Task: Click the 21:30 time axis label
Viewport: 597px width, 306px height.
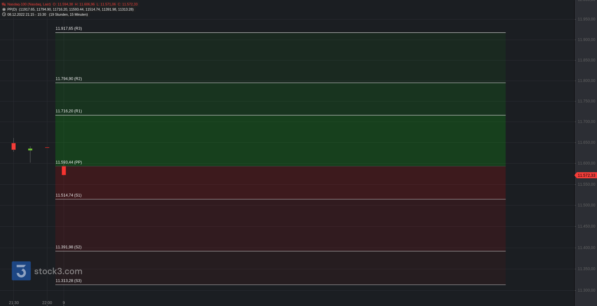Action: pos(14,303)
